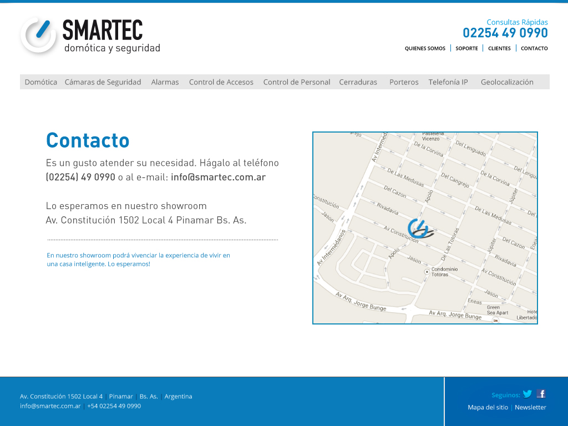This screenshot has width=568, height=426.
Task: Click the Smartec marker on the map
Action: tap(419, 228)
